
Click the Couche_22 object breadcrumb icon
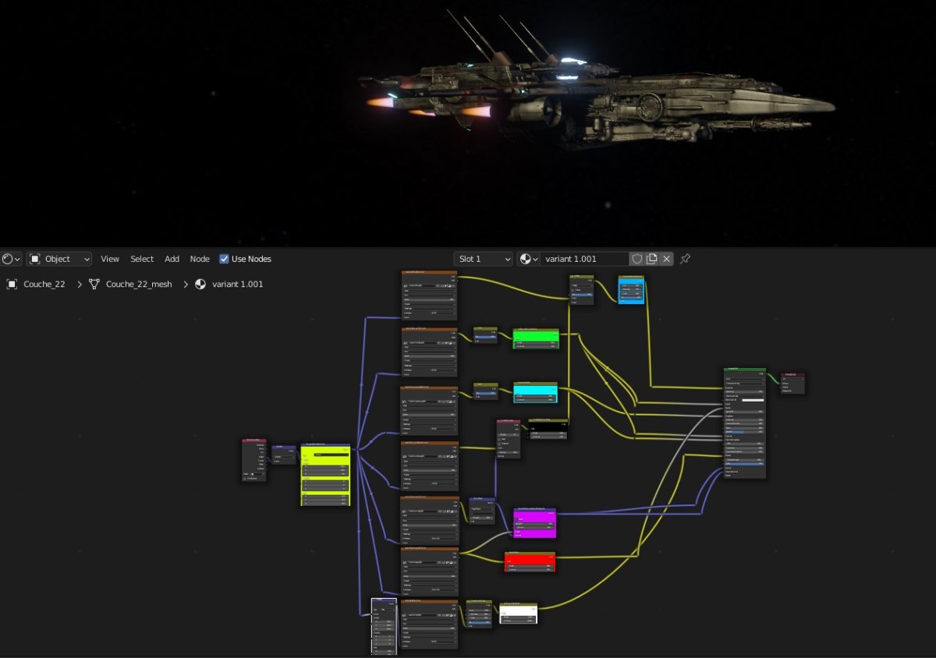12,285
